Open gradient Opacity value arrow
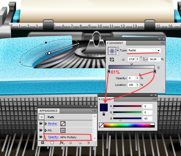The width and height of the screenshot is (181, 156). click(x=137, y=78)
